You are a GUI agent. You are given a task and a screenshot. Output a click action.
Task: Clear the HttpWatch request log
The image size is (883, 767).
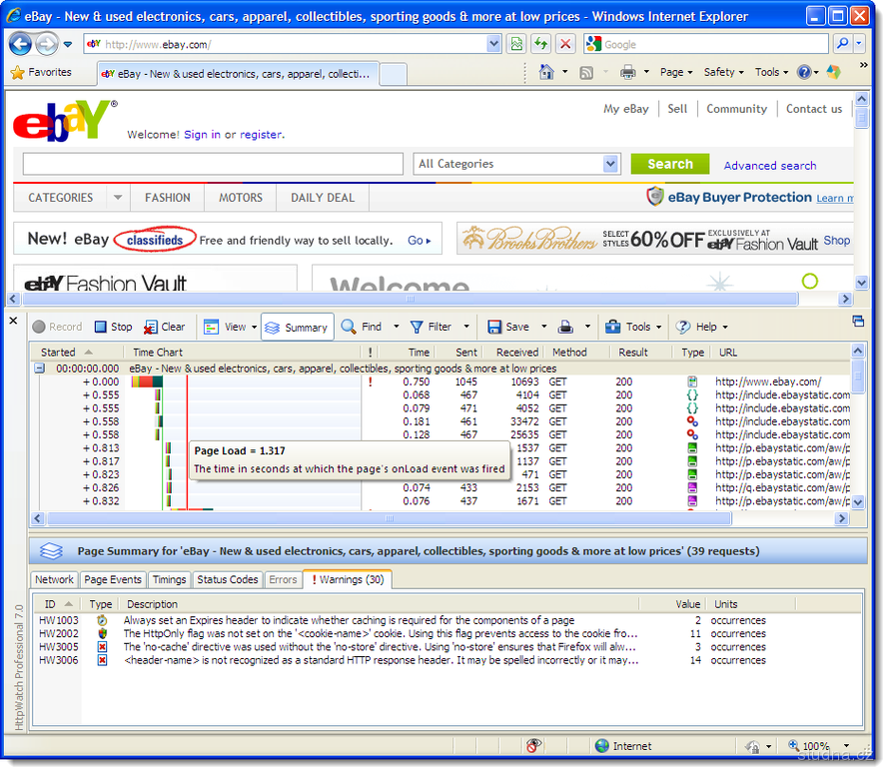point(165,327)
